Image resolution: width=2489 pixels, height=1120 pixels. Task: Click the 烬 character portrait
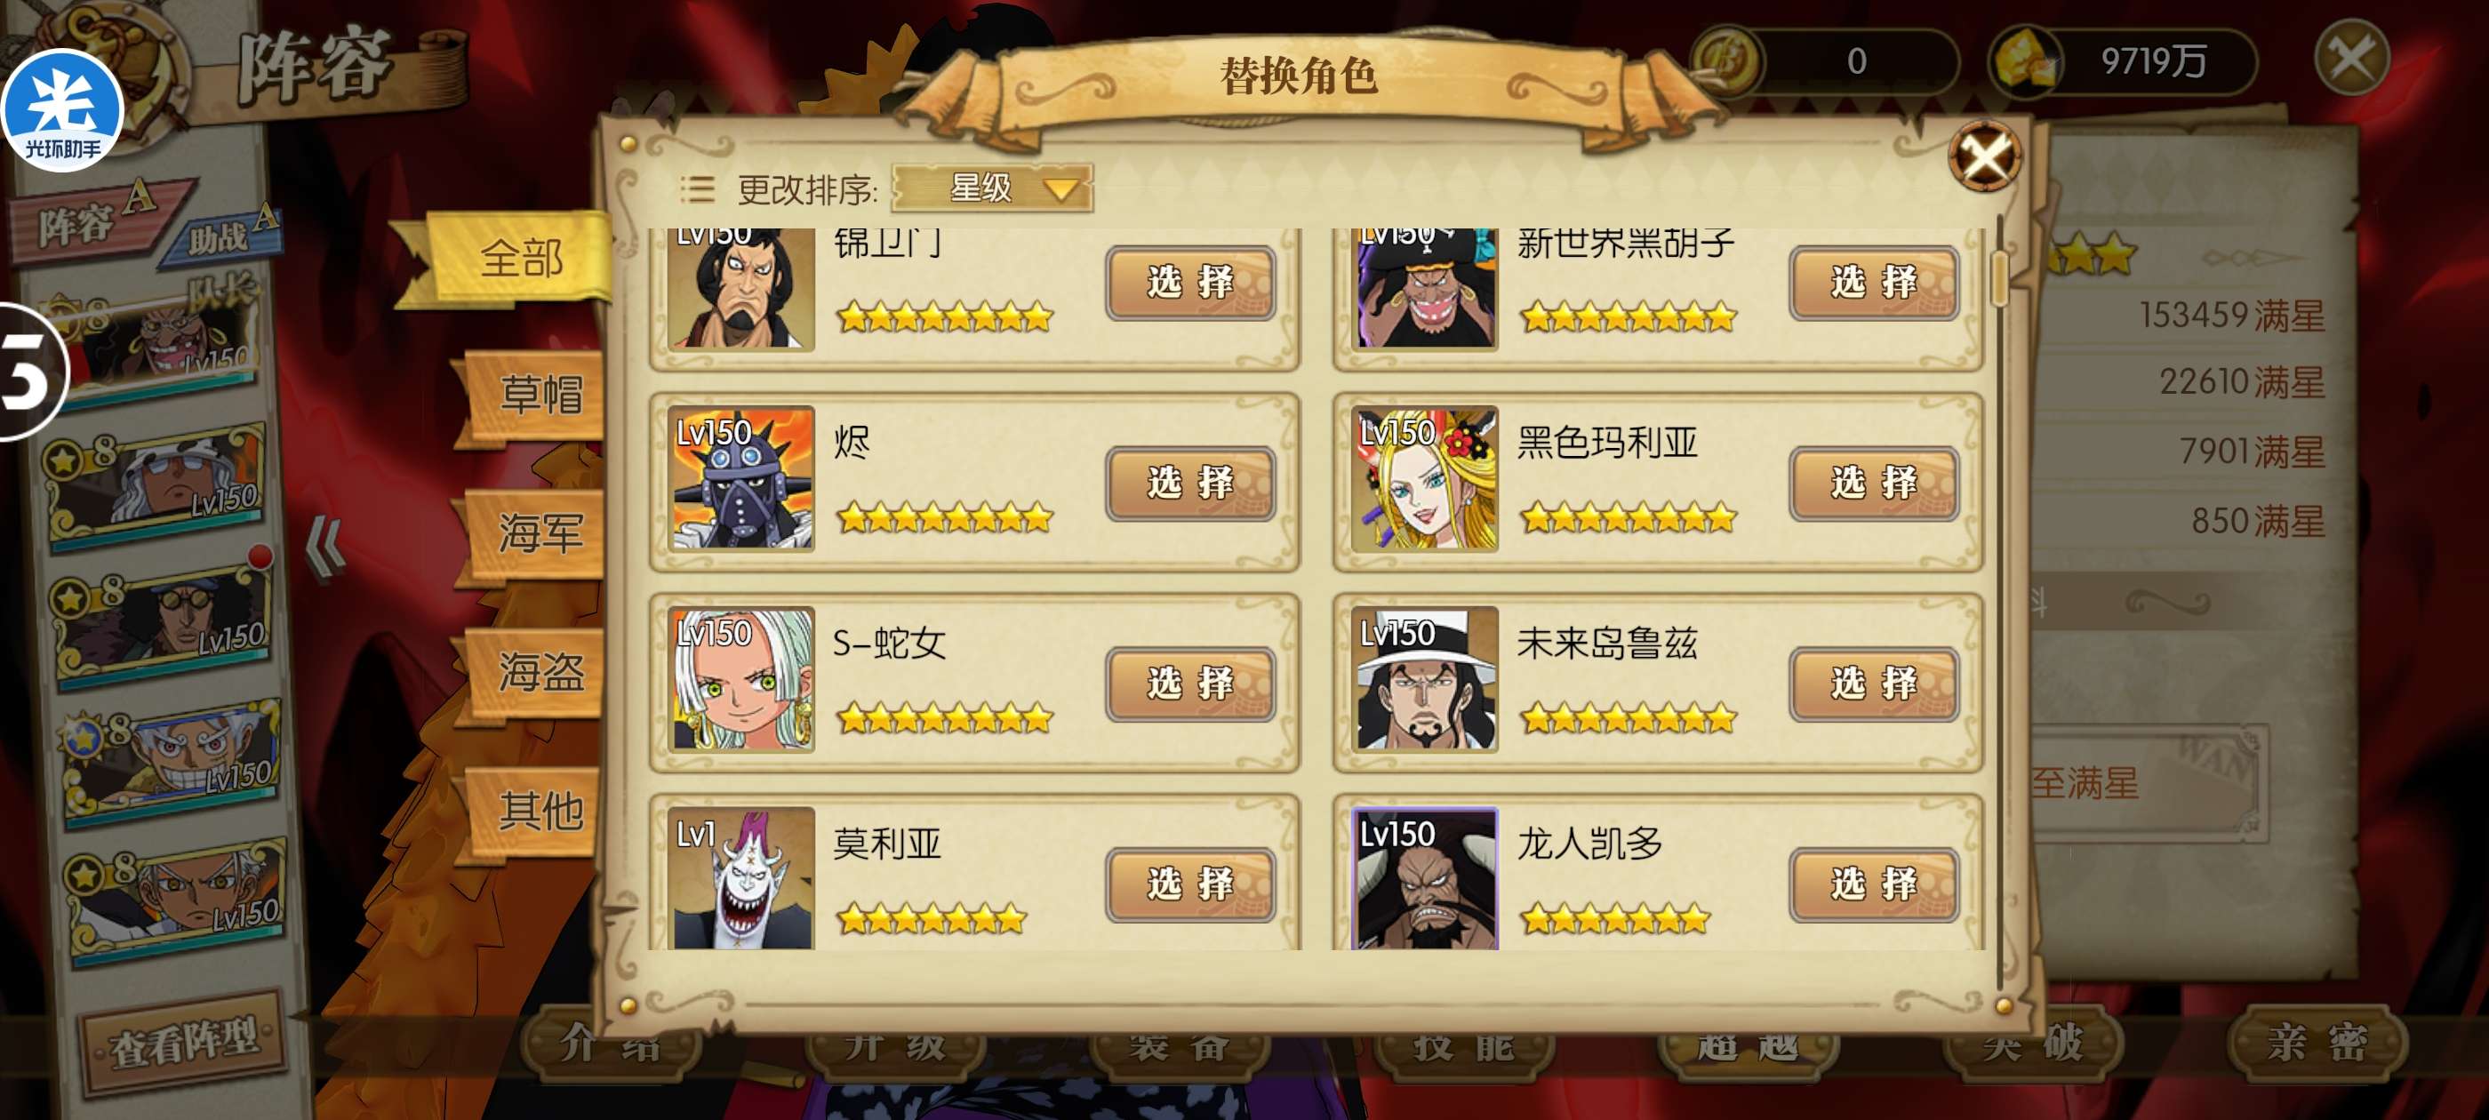point(741,478)
